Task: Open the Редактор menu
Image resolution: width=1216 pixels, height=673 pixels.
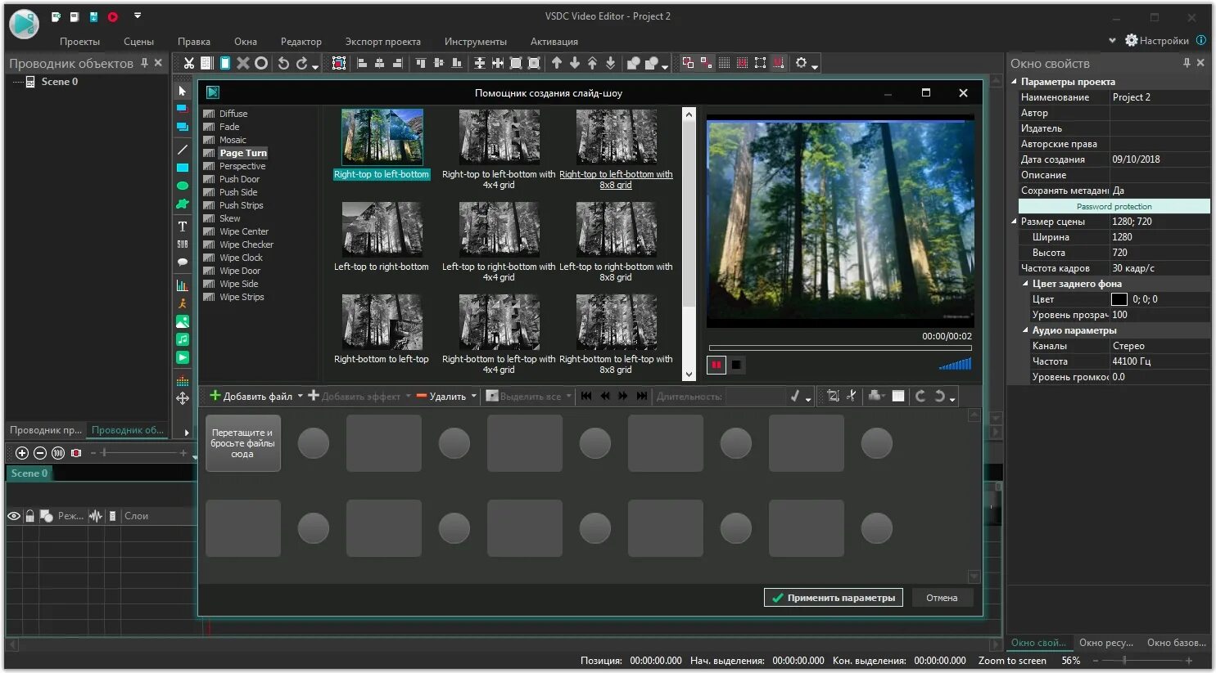Action: (x=301, y=42)
